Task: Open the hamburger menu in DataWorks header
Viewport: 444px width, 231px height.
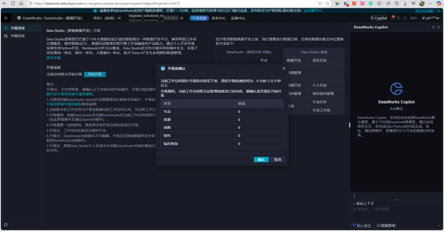Action: point(6,18)
